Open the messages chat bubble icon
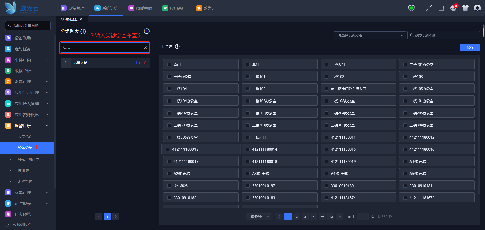The height and width of the screenshot is (230, 485). coord(453,8)
